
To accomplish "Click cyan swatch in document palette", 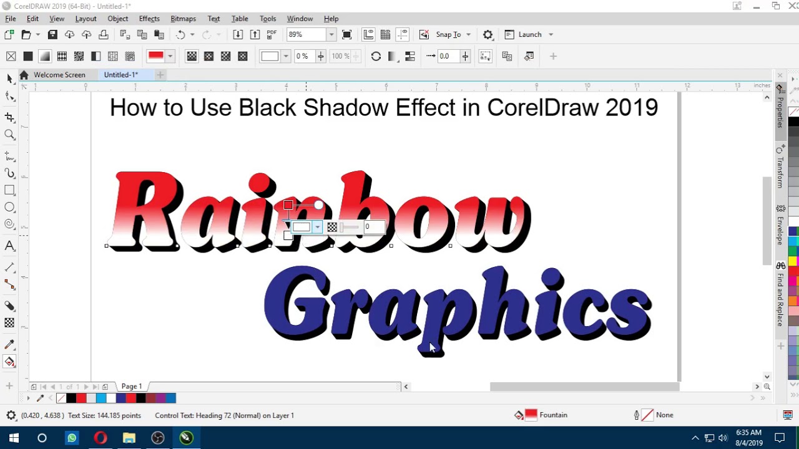I will tap(101, 398).
